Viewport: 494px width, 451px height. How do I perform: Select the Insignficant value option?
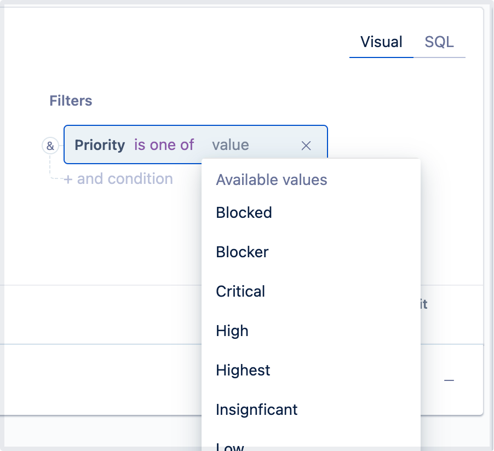click(257, 409)
